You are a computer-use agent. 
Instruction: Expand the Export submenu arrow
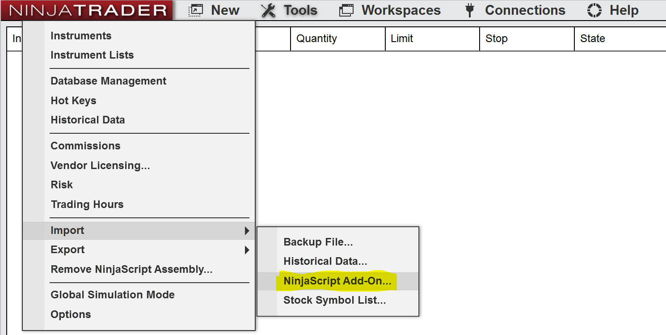pos(247,250)
